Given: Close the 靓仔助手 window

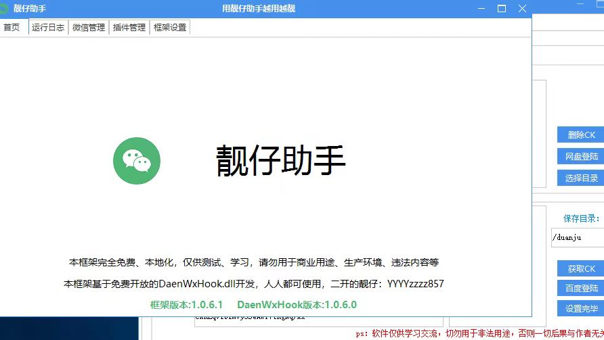Looking at the screenshot, I should coord(522,9).
